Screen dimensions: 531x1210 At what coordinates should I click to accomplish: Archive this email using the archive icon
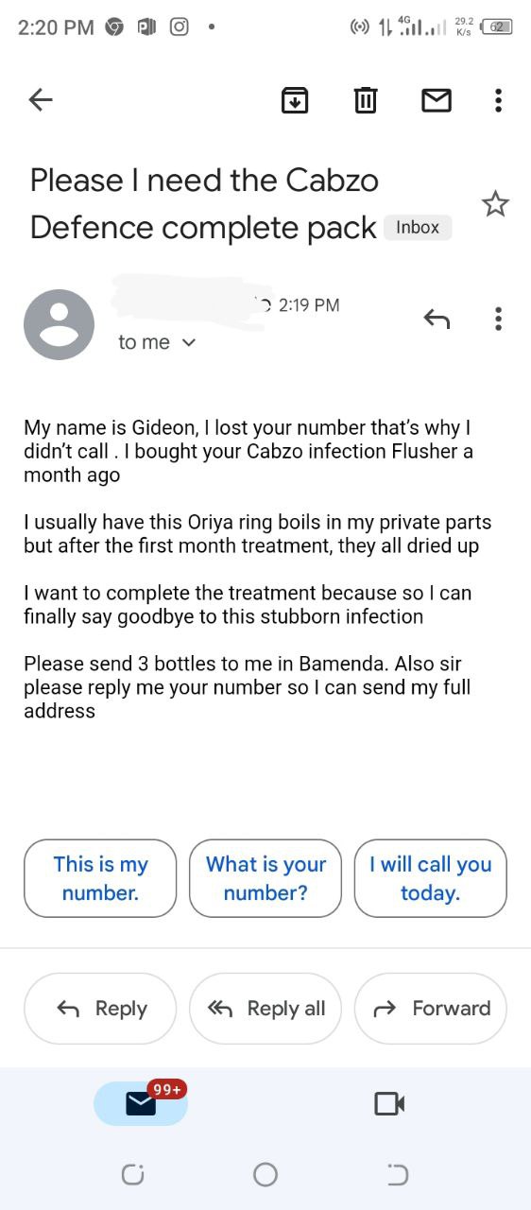[296, 99]
